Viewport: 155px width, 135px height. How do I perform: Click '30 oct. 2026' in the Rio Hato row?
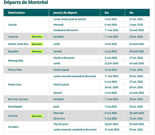pyautogui.click(x=136, y=99)
